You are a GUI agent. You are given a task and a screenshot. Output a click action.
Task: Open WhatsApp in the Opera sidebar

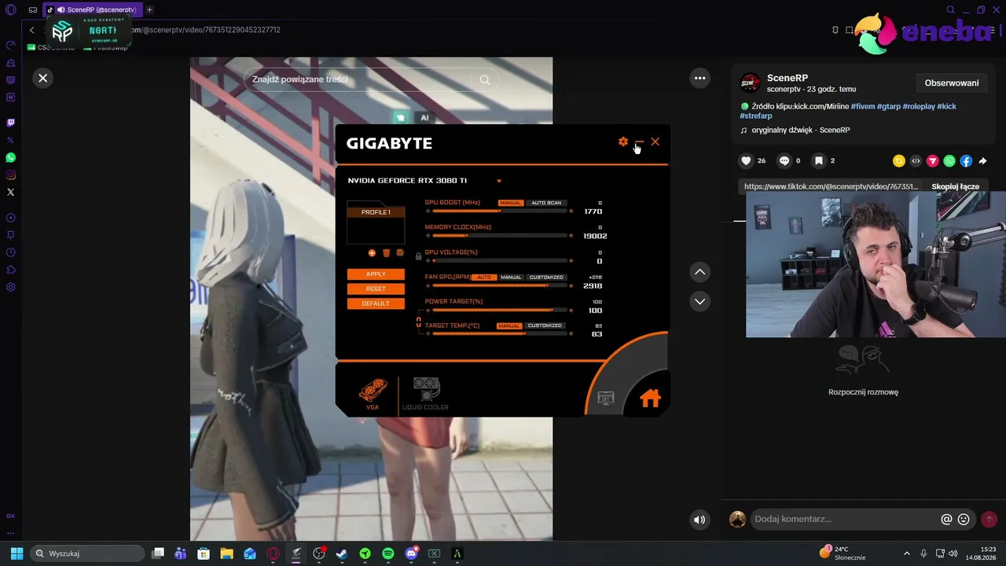[x=11, y=157]
